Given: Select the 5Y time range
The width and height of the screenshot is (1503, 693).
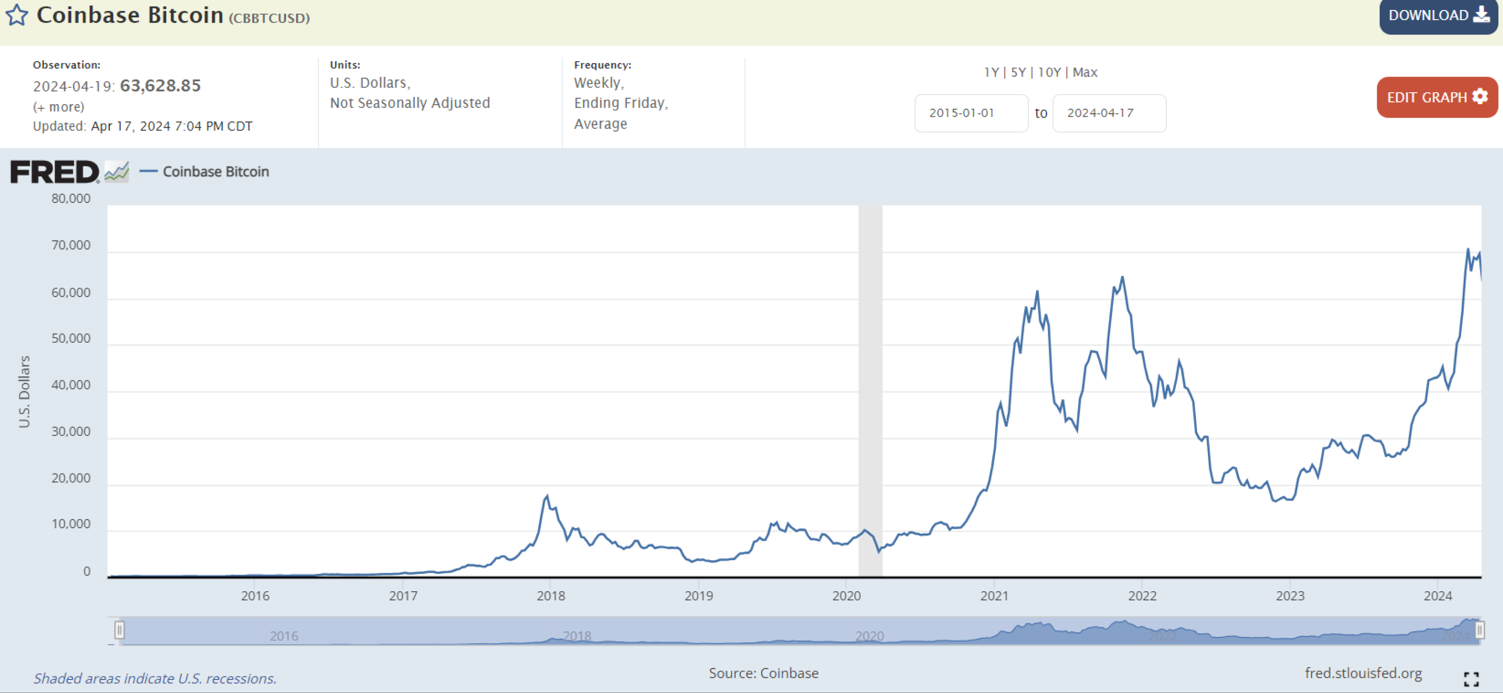Looking at the screenshot, I should pos(1018,72).
